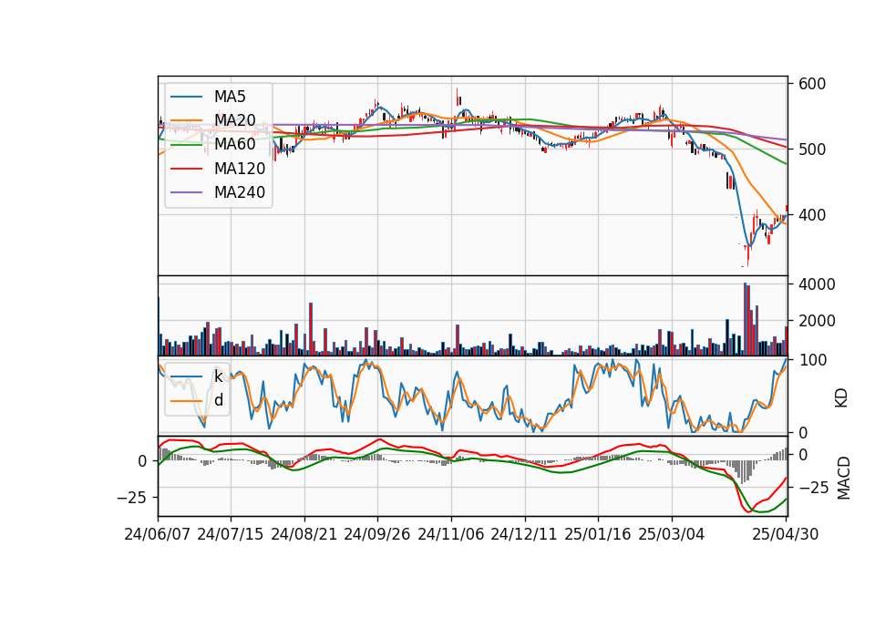Click the 24/11/06 date axis label
875x629 pixels.
(451, 534)
